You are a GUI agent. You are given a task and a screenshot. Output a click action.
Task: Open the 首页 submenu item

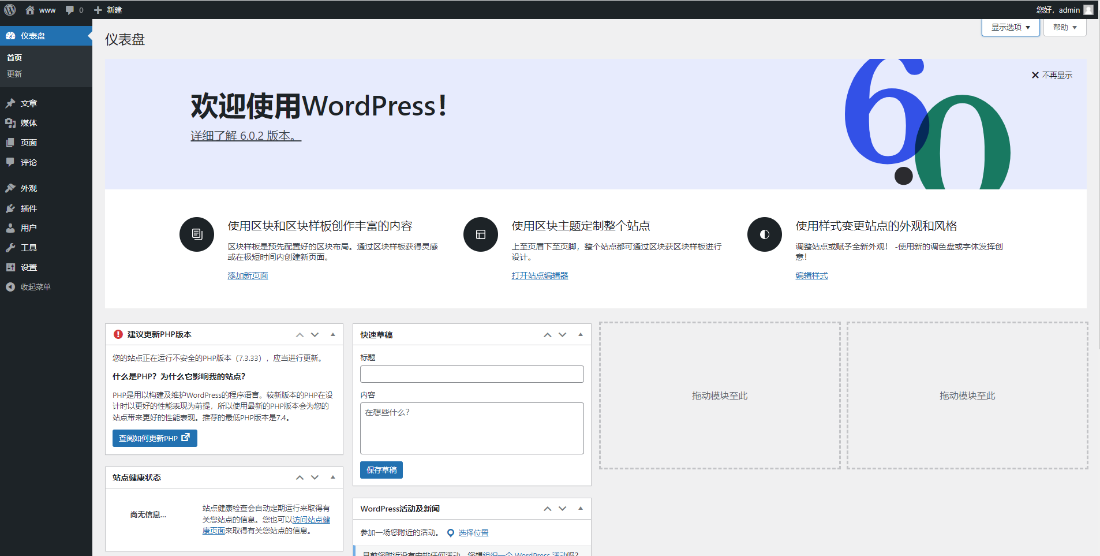pyautogui.click(x=14, y=58)
